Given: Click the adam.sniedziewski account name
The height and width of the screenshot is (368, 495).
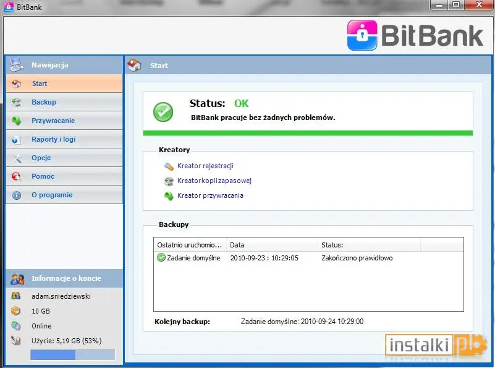Looking at the screenshot, I should point(61,296).
